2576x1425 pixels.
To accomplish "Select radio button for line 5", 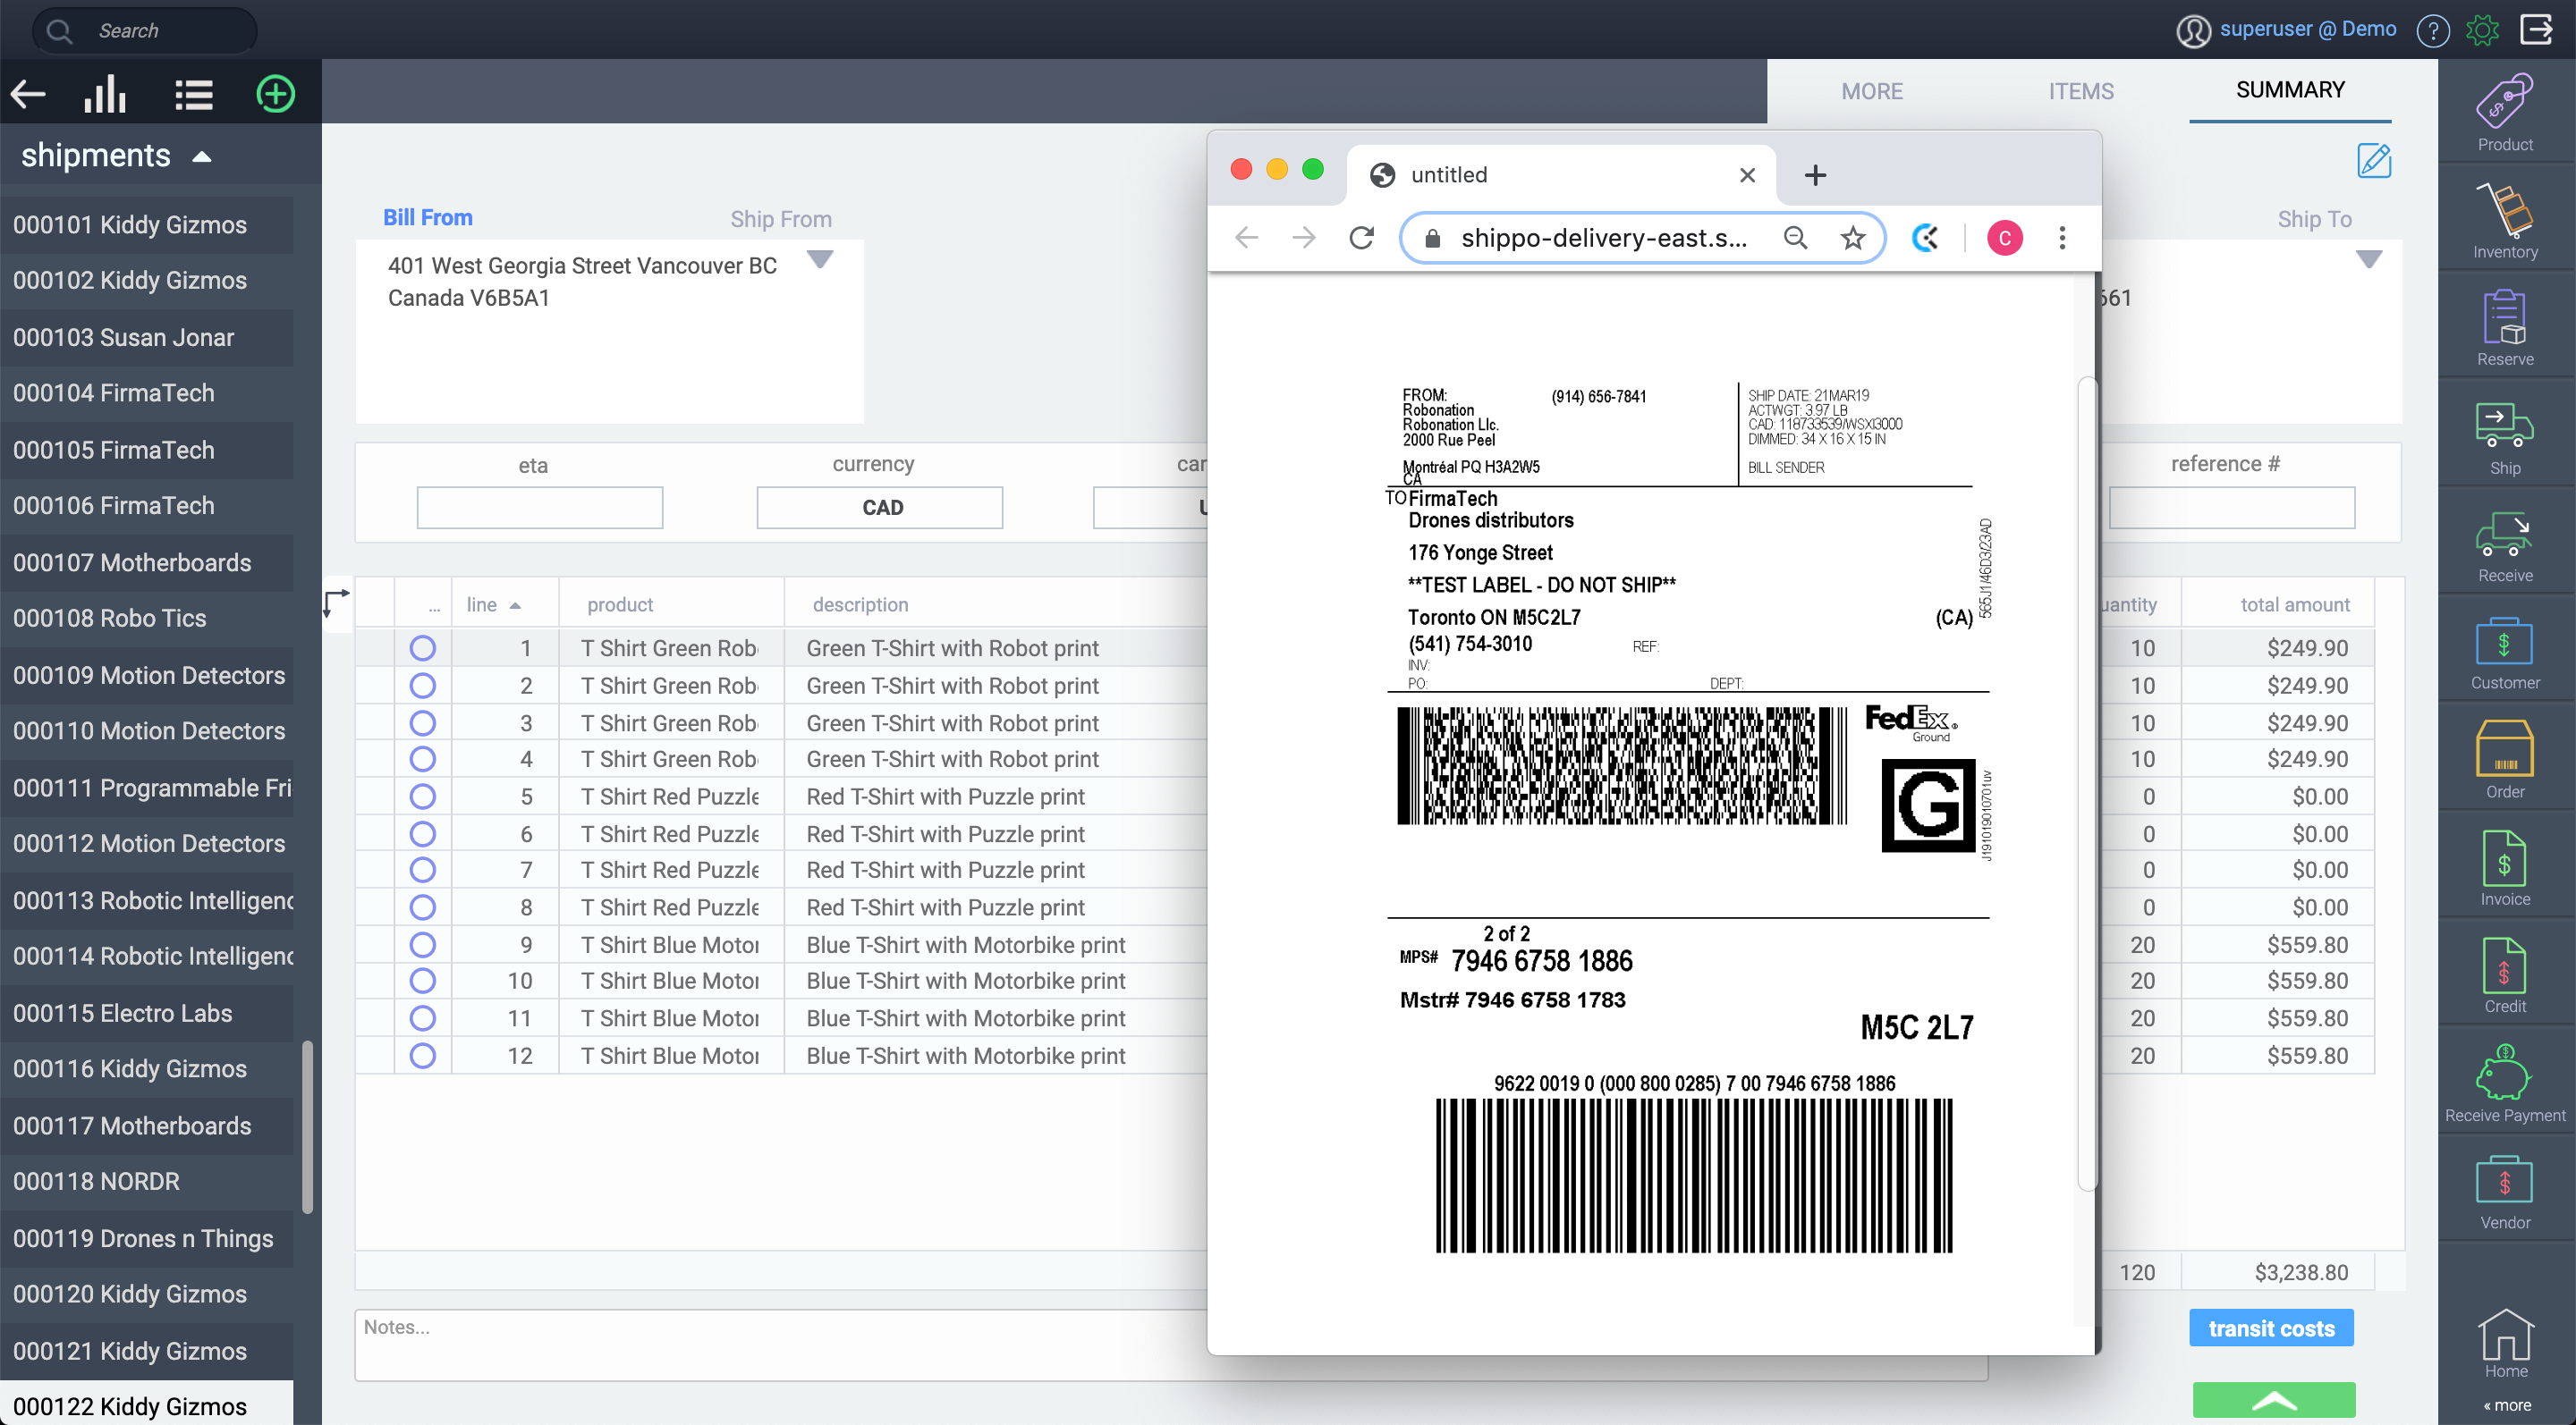I will (x=423, y=797).
